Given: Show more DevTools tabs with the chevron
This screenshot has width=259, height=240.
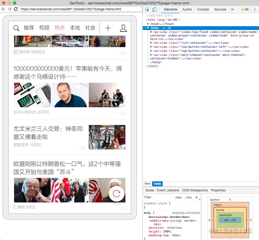Looking at the screenshot, I should (232, 9).
